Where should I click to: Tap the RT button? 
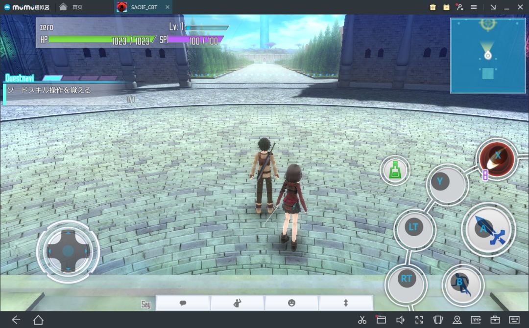coord(406,284)
